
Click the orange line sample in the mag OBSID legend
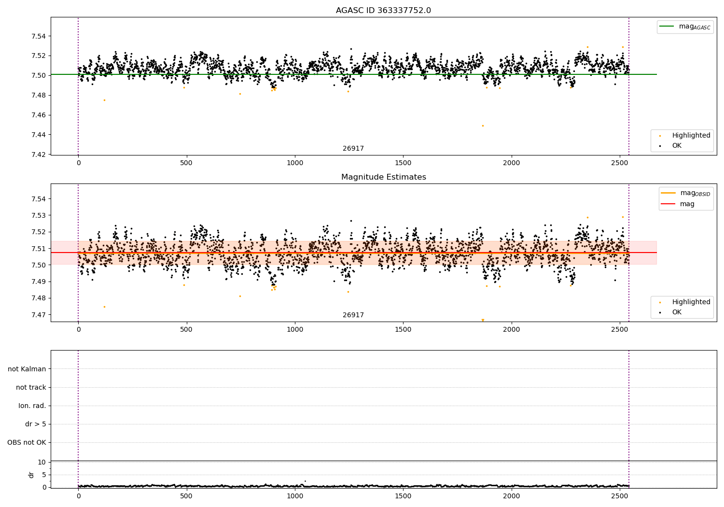pos(668,193)
